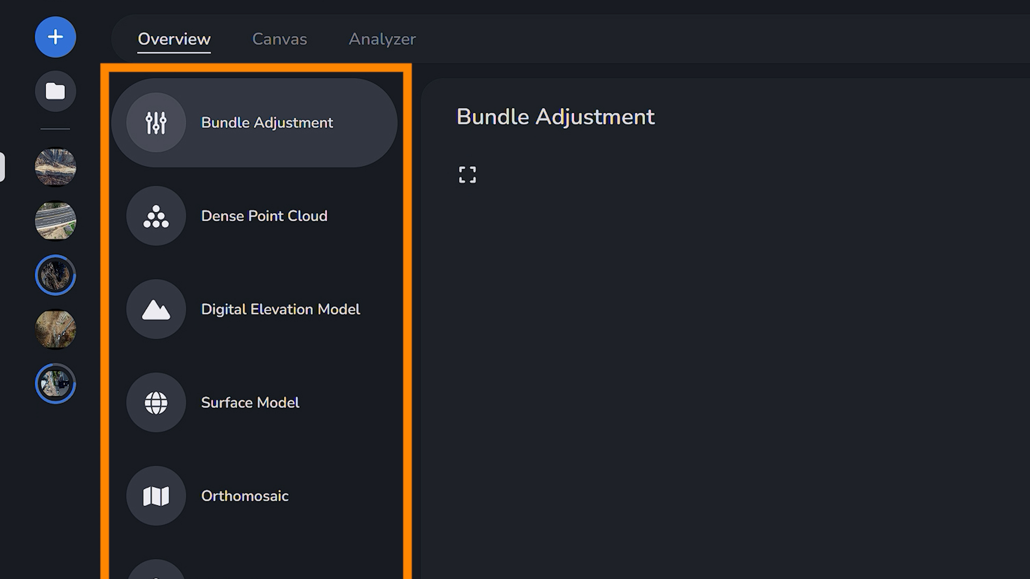
Task: Open the Analyzer tab
Action: [382, 39]
